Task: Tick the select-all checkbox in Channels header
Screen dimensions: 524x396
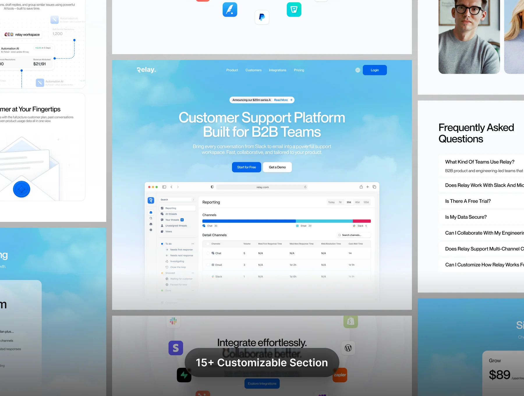Action: point(208,244)
